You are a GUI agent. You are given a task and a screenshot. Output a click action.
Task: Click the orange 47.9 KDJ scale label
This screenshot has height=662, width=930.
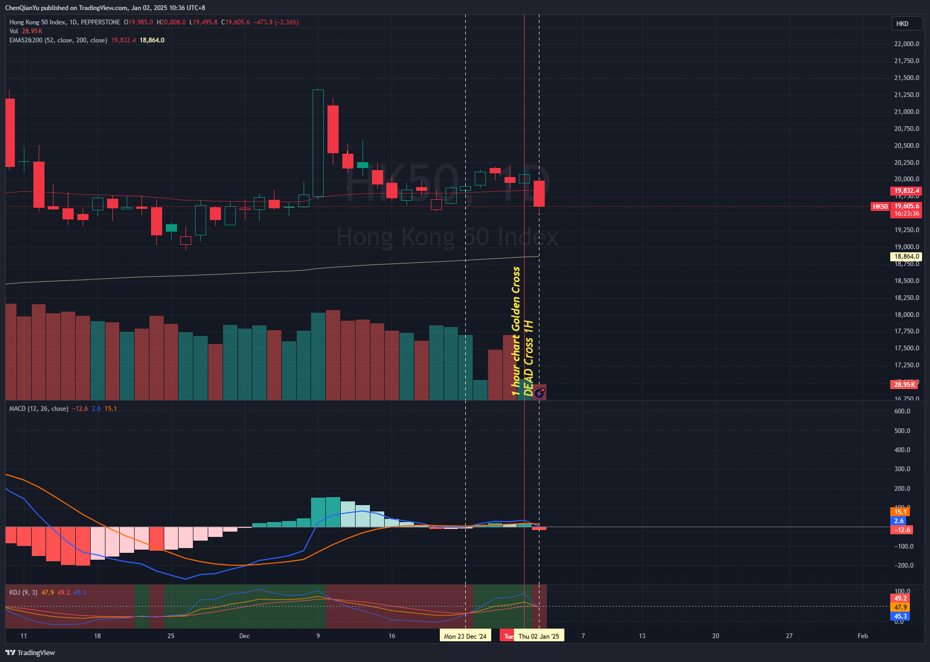point(900,607)
